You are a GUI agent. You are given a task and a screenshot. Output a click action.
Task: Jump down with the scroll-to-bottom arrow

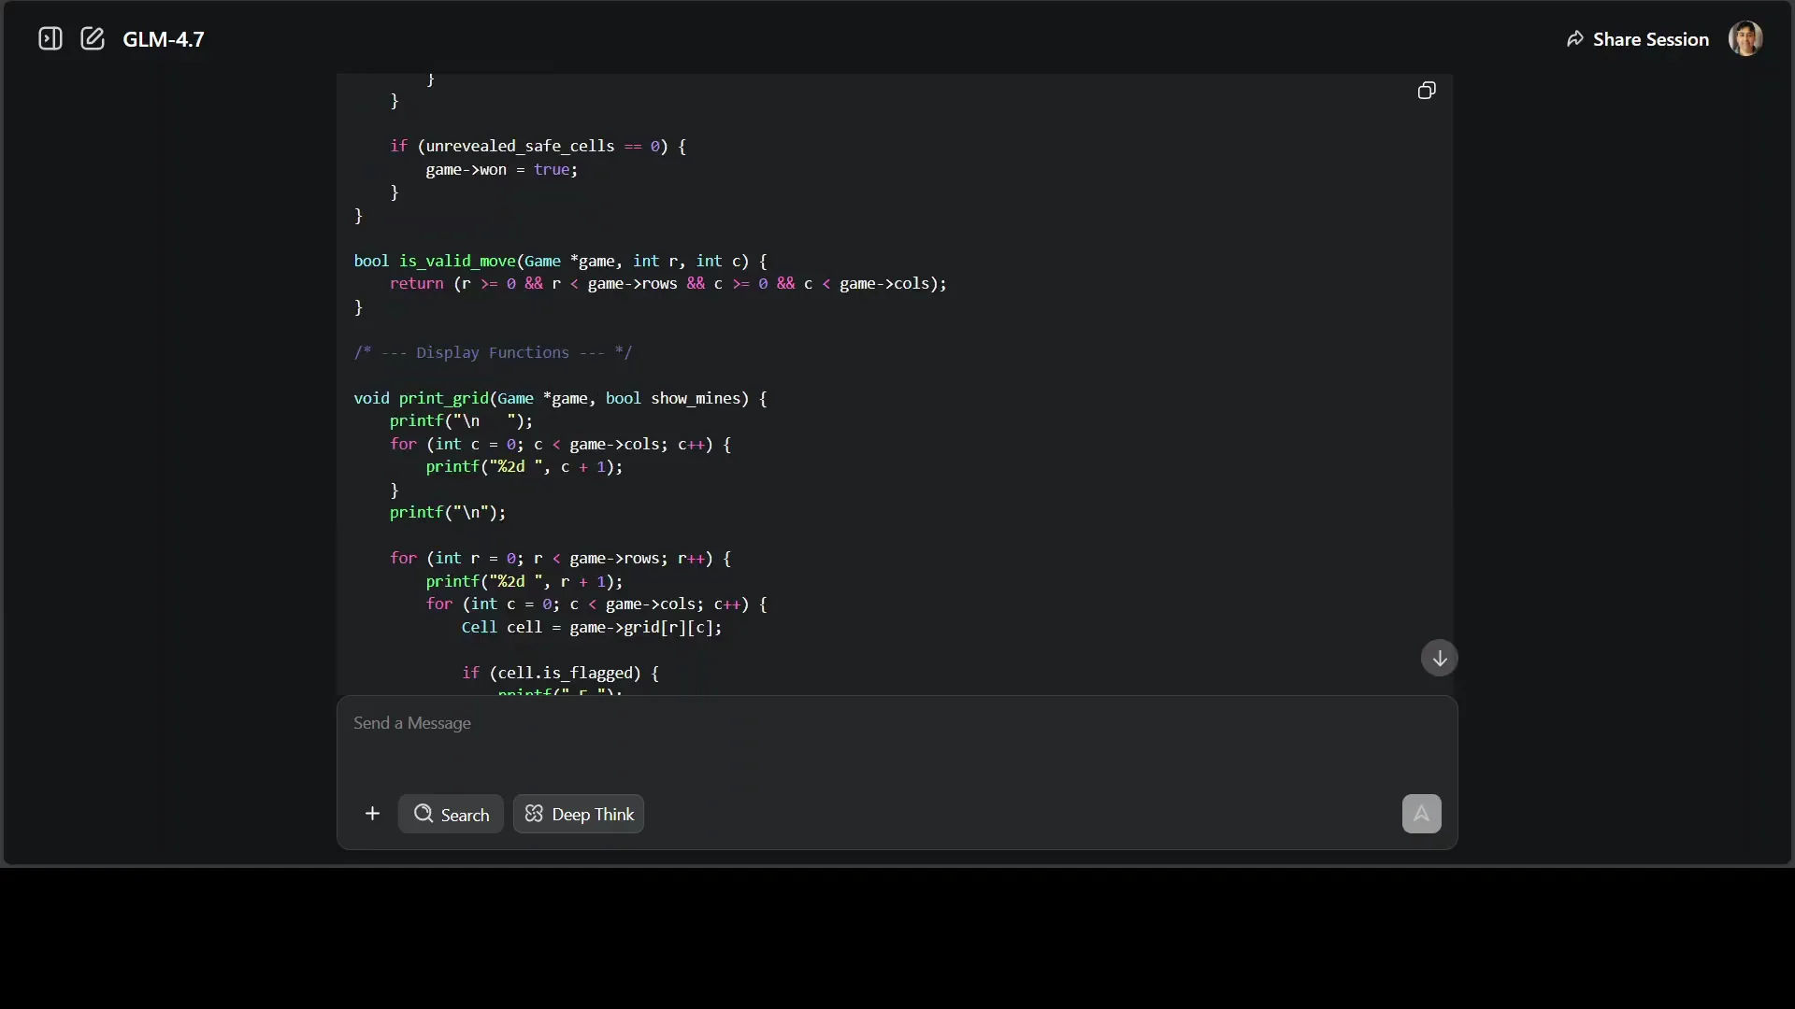tap(1439, 658)
